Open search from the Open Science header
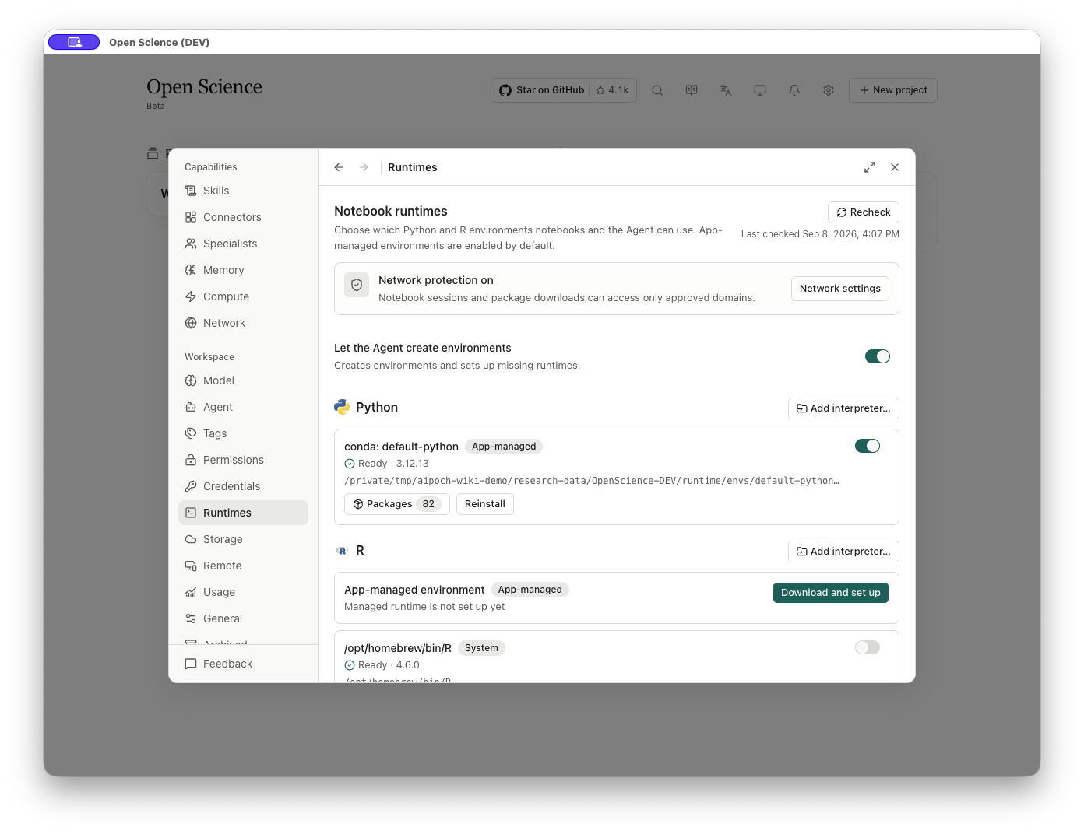This screenshot has height=834, width=1084. pyautogui.click(x=657, y=90)
